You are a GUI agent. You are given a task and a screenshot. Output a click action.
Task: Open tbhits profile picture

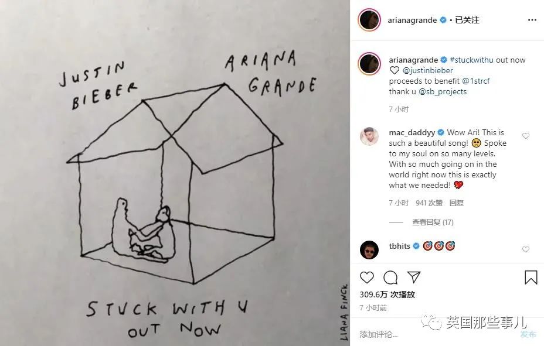[369, 250]
